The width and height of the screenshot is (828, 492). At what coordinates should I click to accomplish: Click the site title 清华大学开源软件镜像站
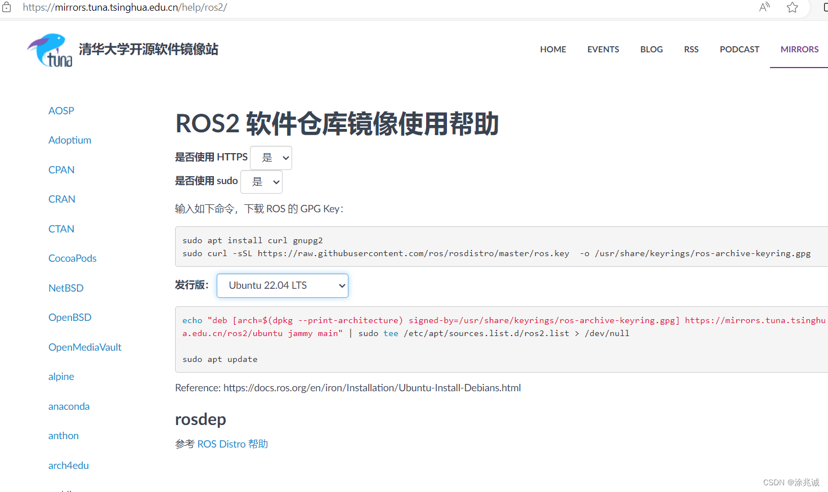[149, 50]
